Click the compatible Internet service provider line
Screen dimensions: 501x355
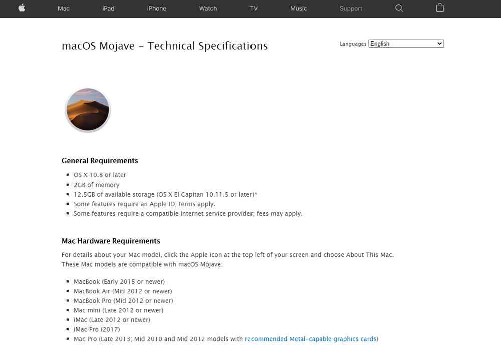(x=188, y=214)
